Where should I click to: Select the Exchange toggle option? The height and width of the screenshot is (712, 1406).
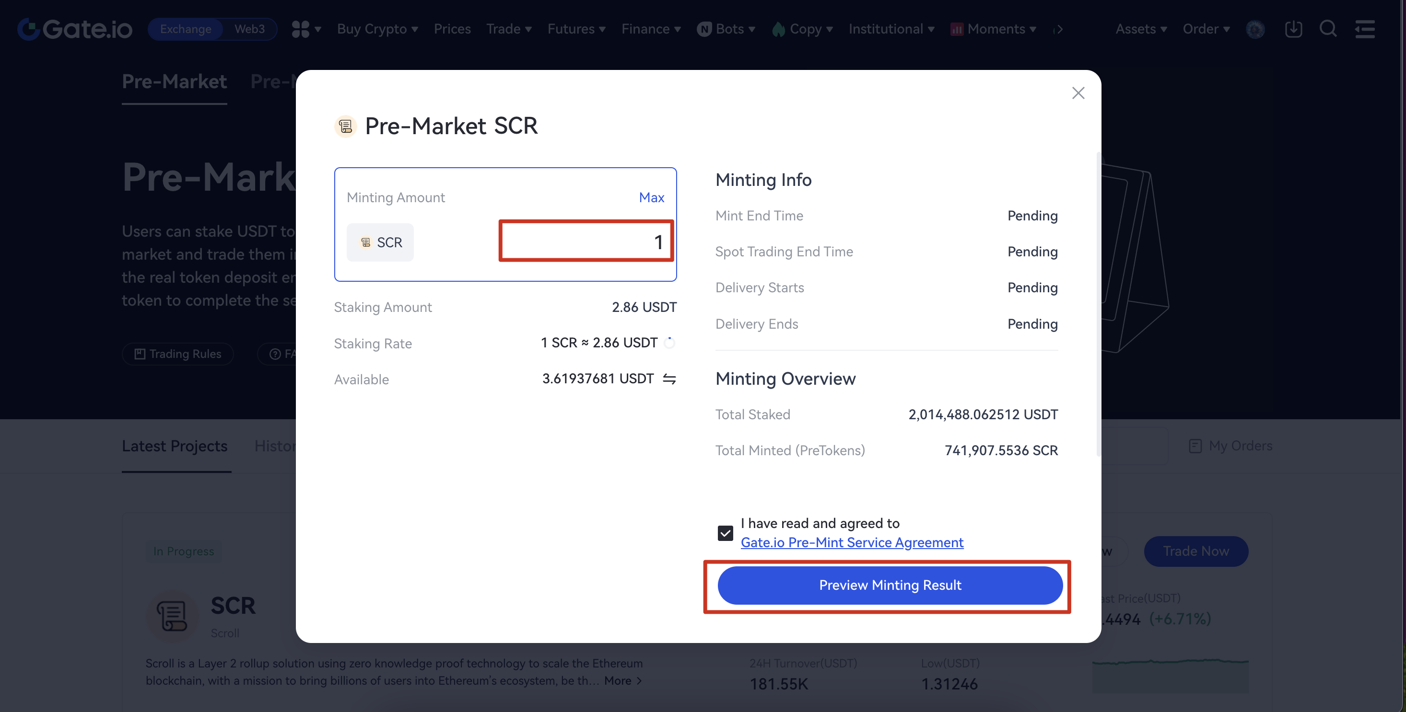click(x=186, y=29)
